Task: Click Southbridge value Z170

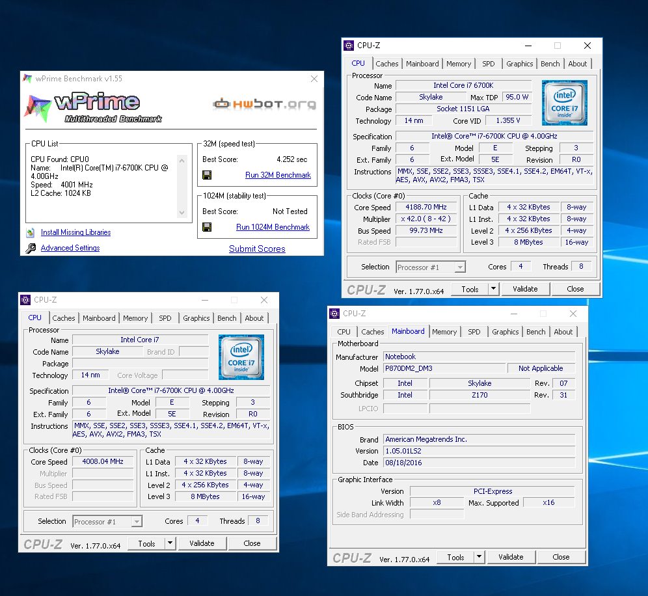Action: click(x=479, y=395)
